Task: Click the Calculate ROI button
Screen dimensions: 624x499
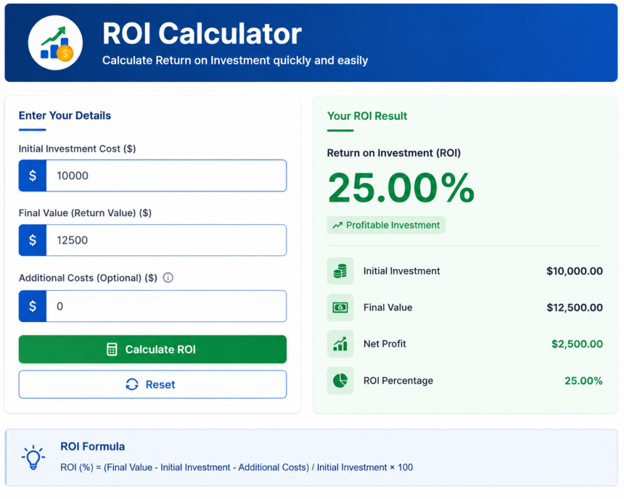Action: (x=152, y=350)
